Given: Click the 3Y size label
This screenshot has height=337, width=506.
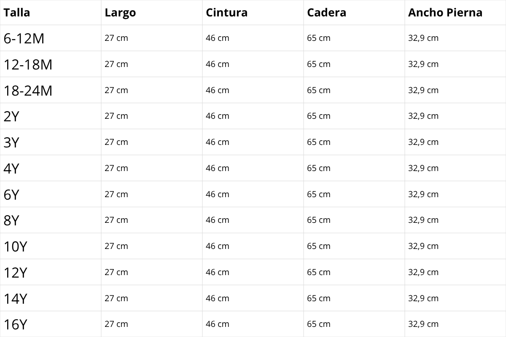Looking at the screenshot, I should [11, 142].
